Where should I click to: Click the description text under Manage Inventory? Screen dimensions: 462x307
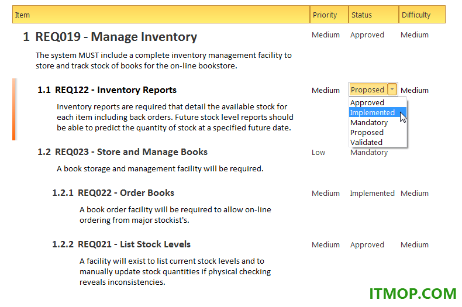164,60
